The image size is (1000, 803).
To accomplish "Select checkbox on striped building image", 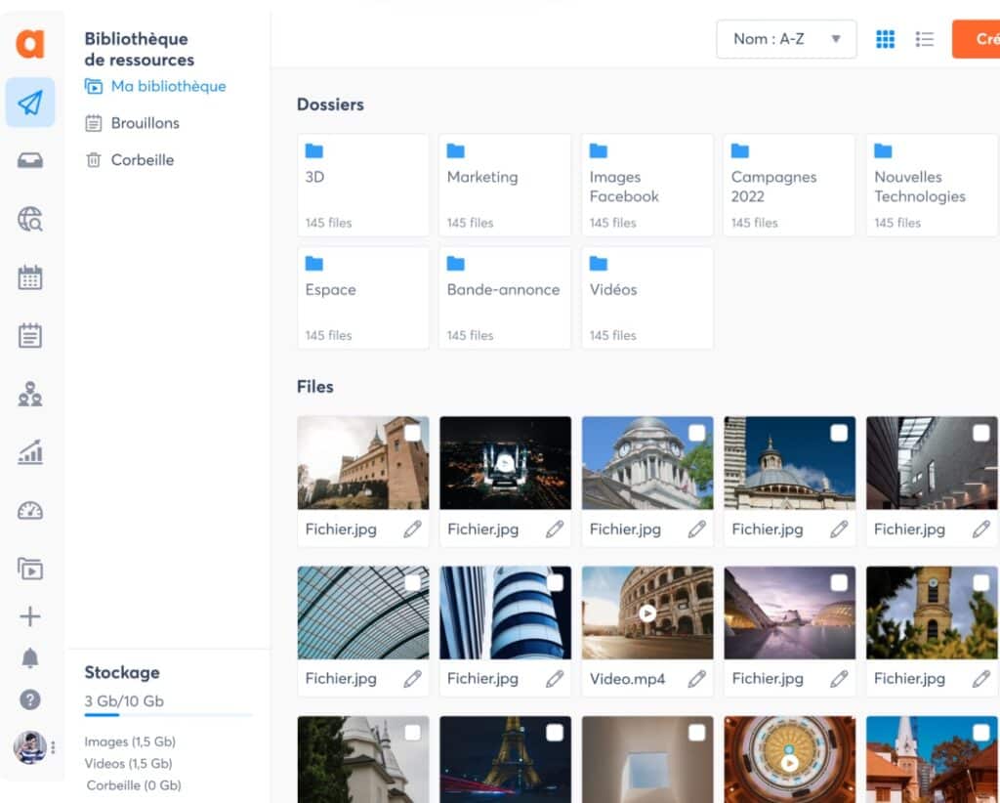I will point(555,583).
